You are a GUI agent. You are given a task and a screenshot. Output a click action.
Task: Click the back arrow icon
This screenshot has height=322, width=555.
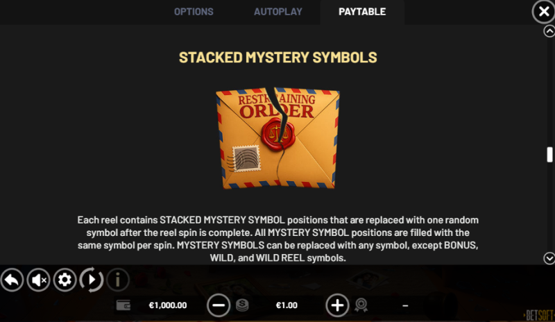(x=12, y=280)
